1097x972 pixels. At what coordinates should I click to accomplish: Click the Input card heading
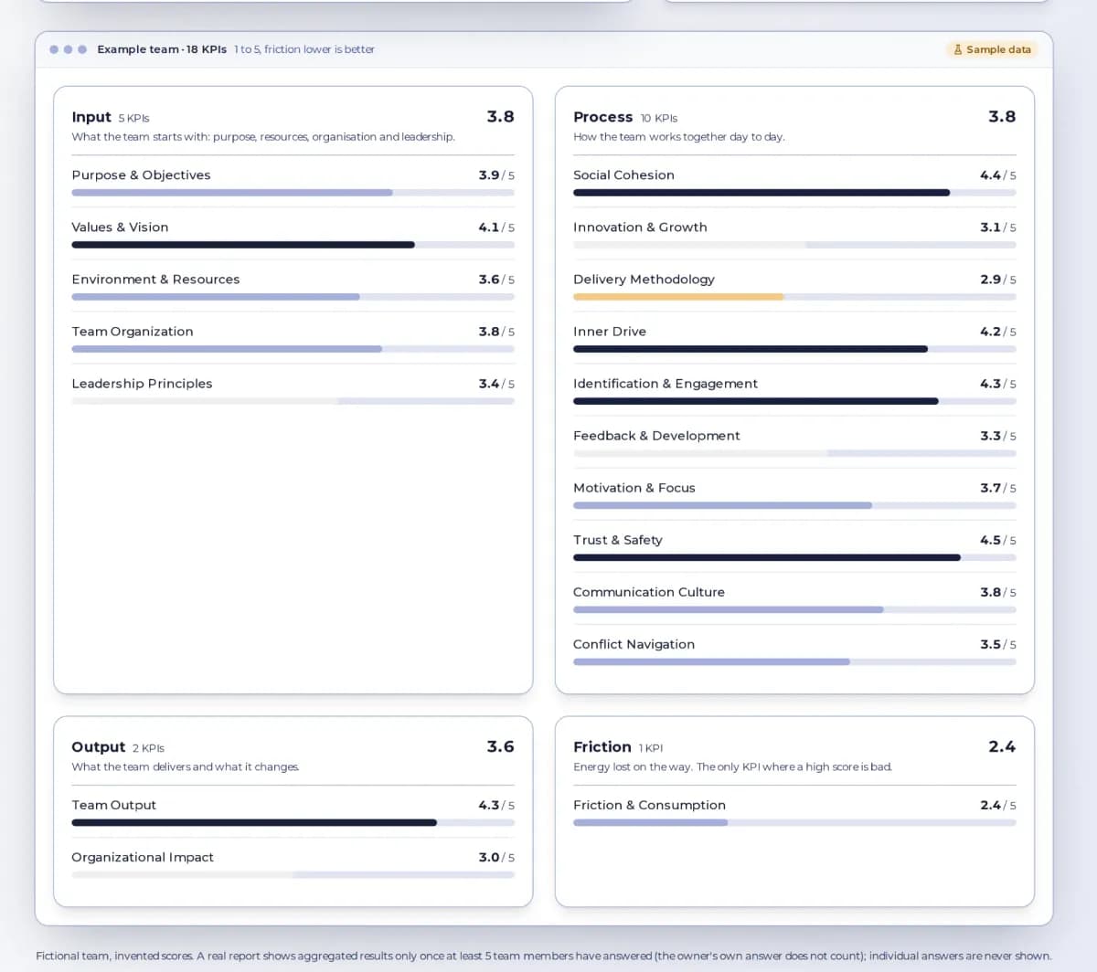point(91,117)
